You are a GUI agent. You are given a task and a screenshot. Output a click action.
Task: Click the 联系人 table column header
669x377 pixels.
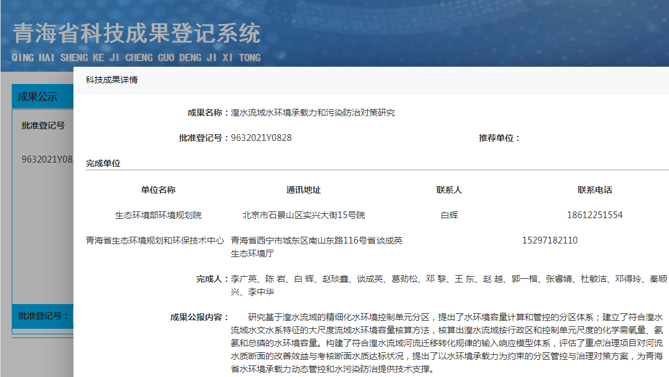click(449, 190)
